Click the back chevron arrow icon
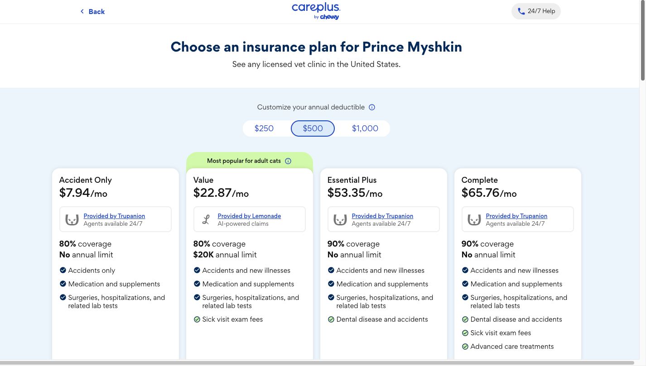 (82, 11)
